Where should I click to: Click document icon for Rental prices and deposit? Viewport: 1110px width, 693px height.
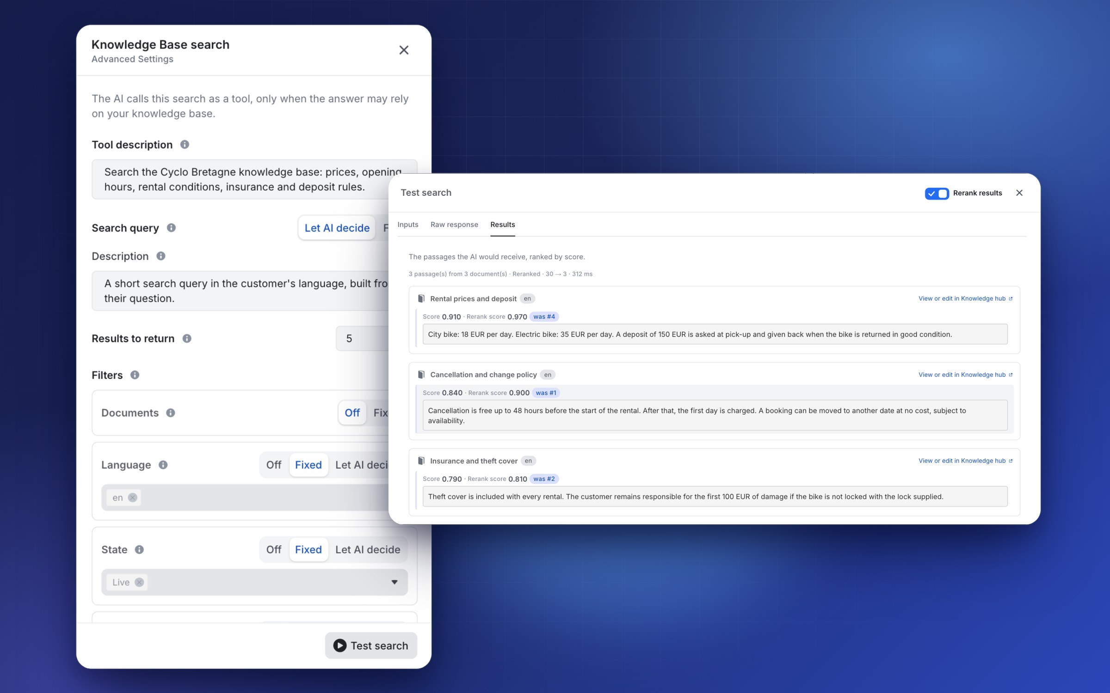click(421, 298)
